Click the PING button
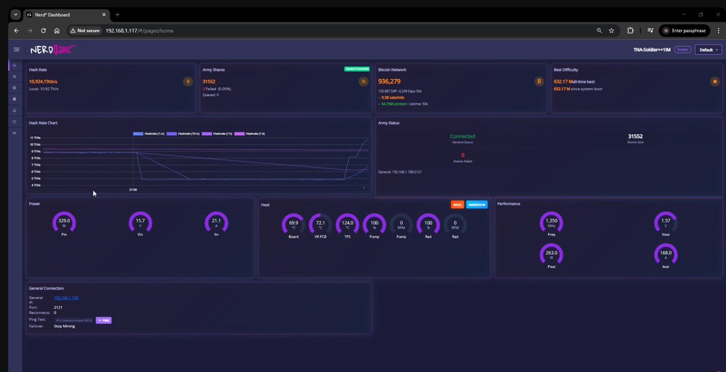This screenshot has height=372, width=726. [103, 320]
